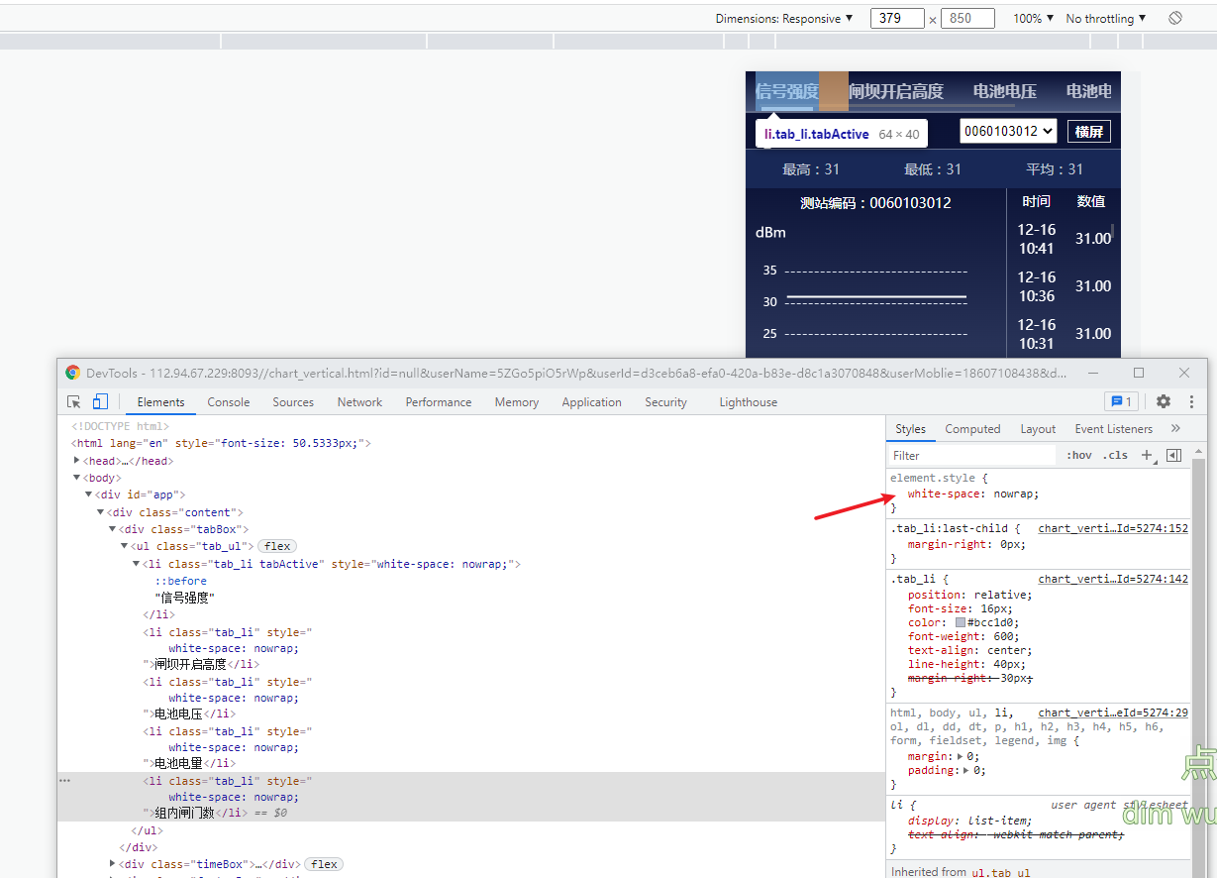The height and width of the screenshot is (878, 1217).
Task: Add new style rule plus icon
Action: coord(1147,455)
